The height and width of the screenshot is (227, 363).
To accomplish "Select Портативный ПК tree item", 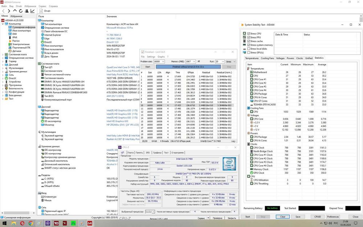I will pyautogui.click(x=21, y=48).
